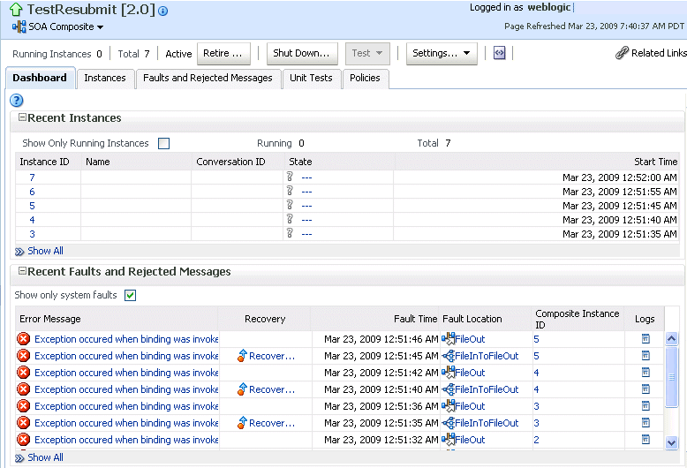Open the blue help question mark icon
Image resolution: width=687 pixels, height=468 pixels.
16,101
